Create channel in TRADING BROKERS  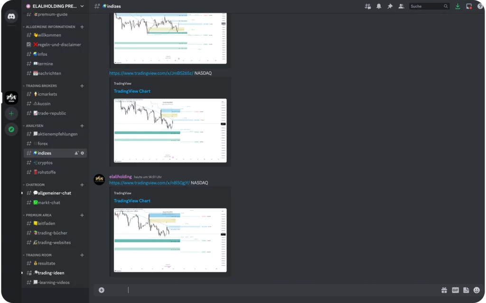82,86
